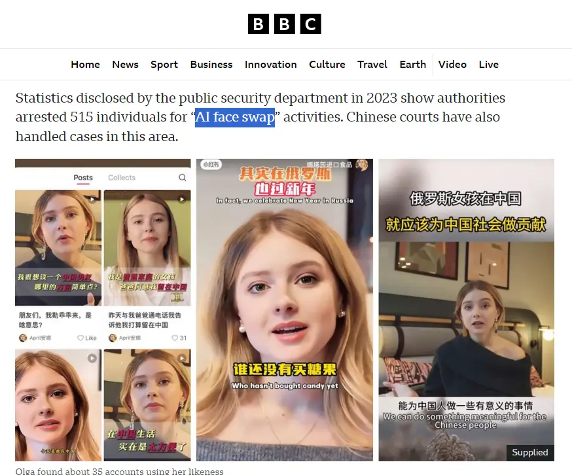
Task: Click the heart icon showing 31 likes
Action: pos(175,338)
